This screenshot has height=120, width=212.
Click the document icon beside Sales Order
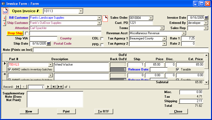tap(105, 18)
